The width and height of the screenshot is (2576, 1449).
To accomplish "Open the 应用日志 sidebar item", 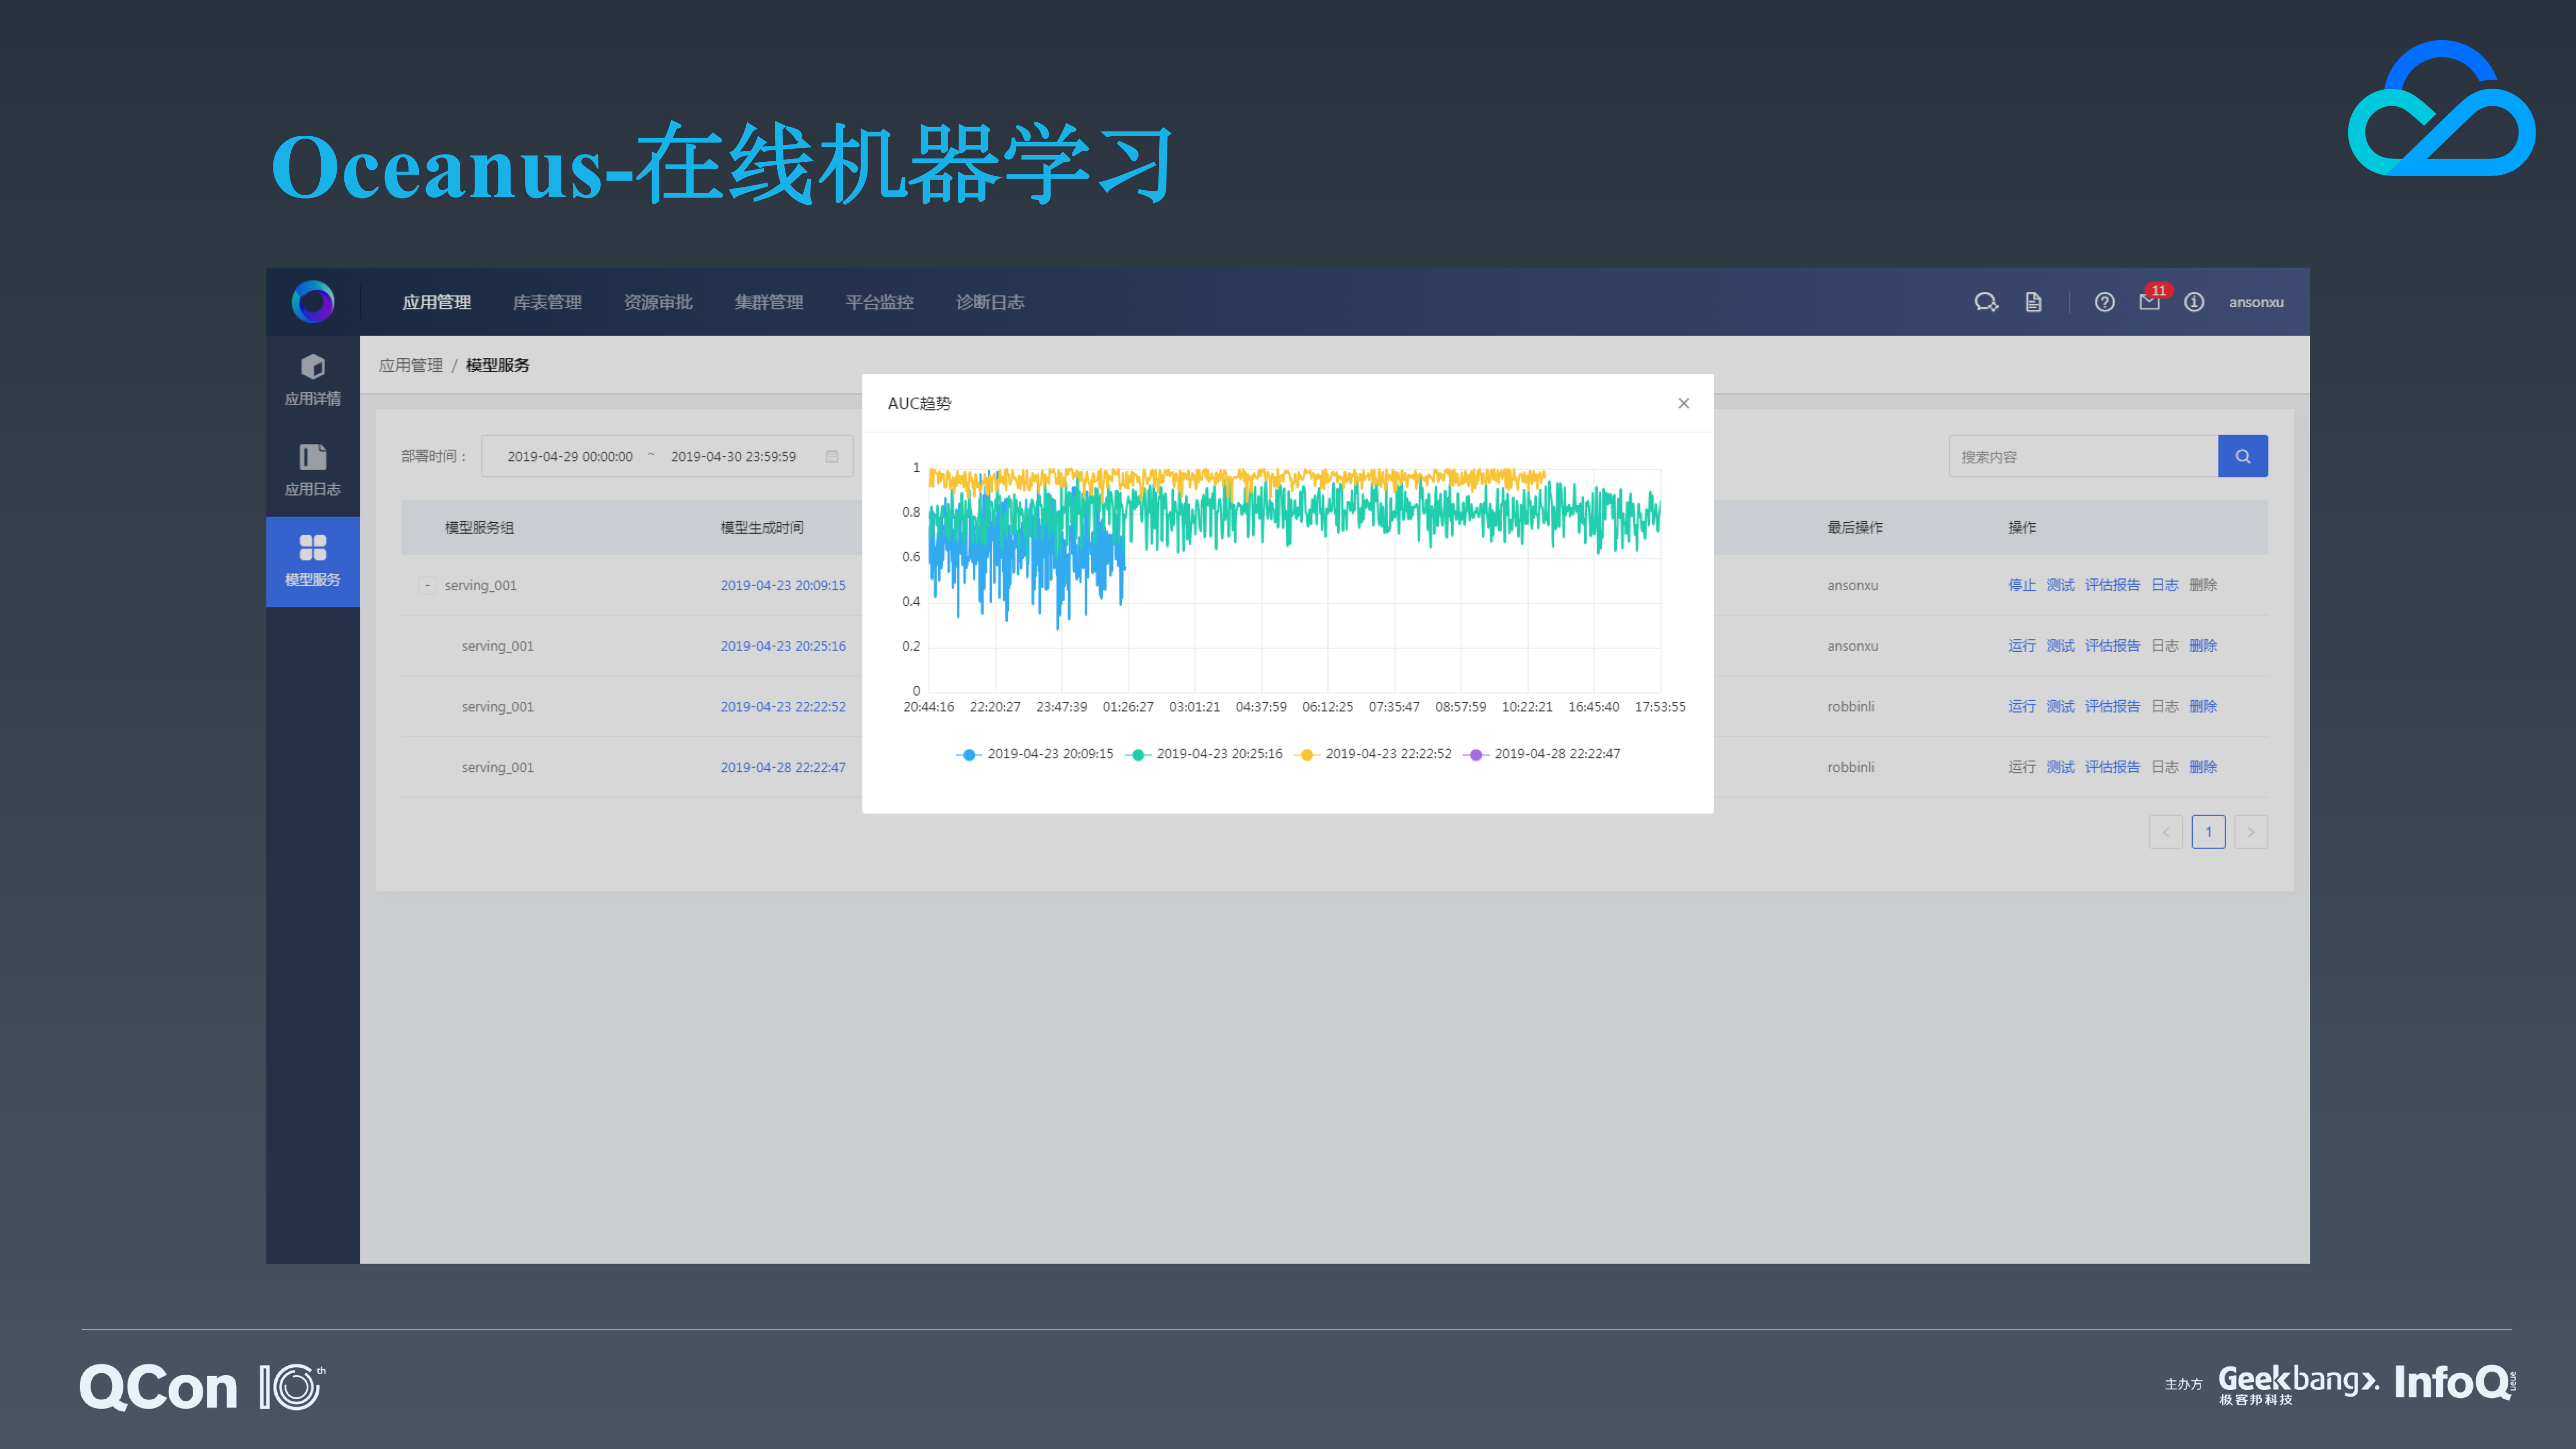I will coord(313,470).
